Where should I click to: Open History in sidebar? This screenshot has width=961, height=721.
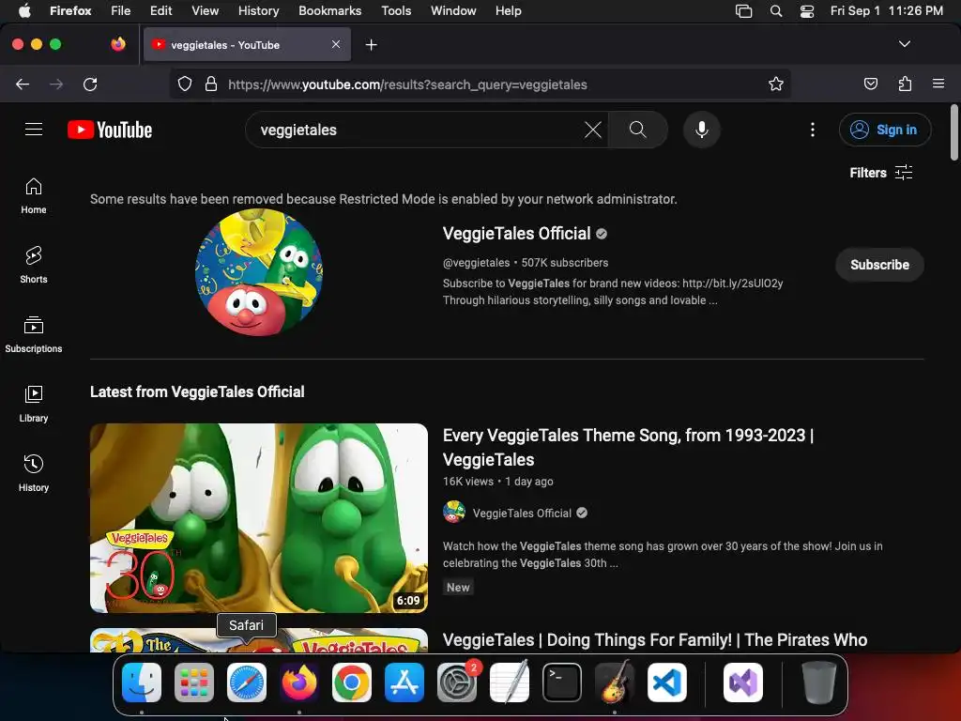(x=34, y=473)
